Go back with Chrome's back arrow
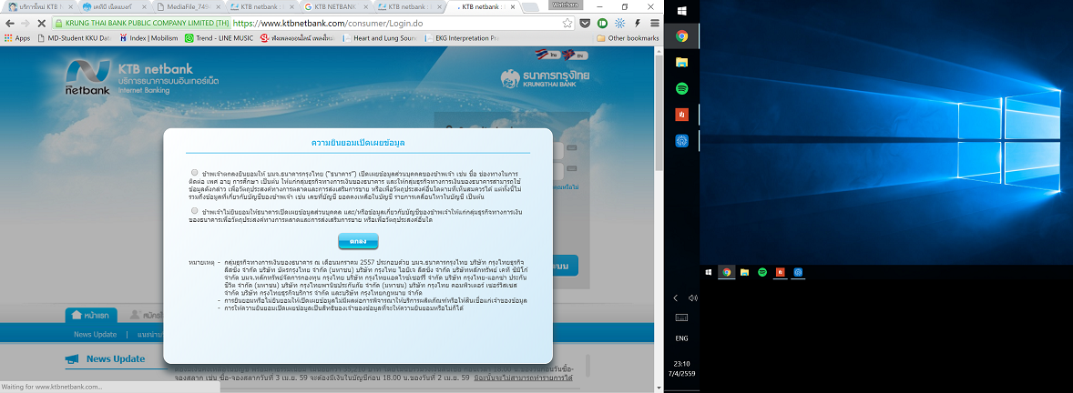The image size is (1073, 393). point(10,23)
